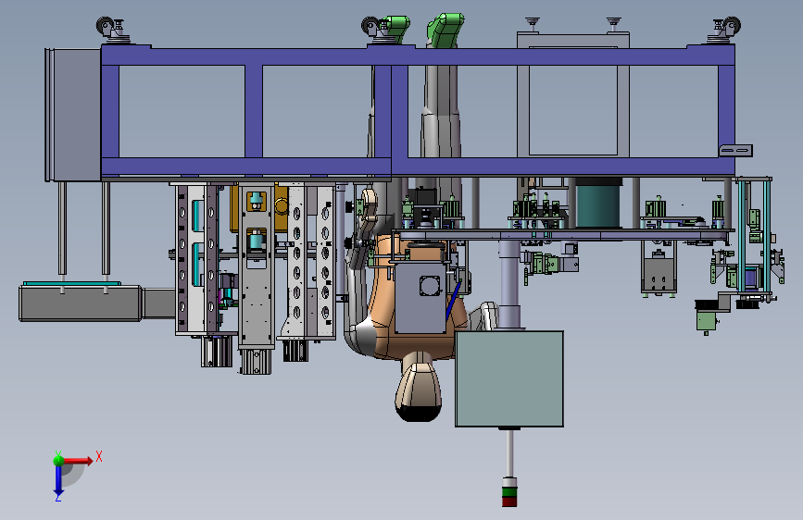This screenshot has width=803, height=520.
Task: Select the robot's black-tipped end effector
Action: (419, 392)
